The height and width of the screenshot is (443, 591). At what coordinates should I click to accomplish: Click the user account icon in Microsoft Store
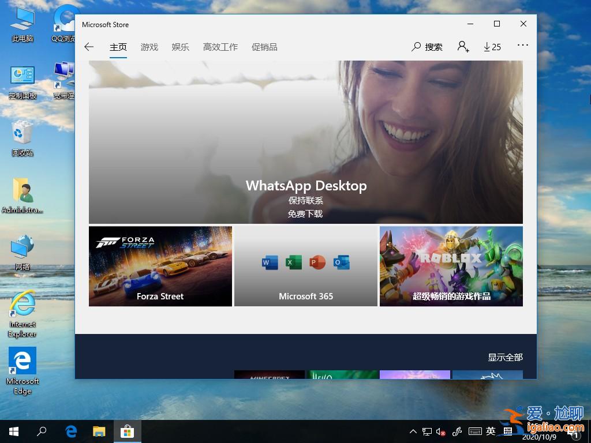click(x=463, y=47)
